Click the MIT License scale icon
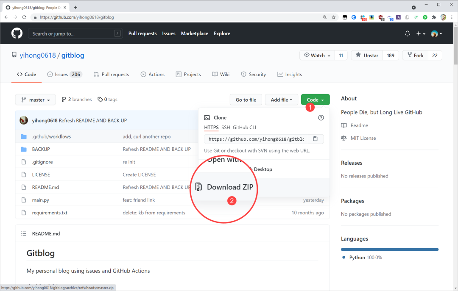 tap(343, 138)
